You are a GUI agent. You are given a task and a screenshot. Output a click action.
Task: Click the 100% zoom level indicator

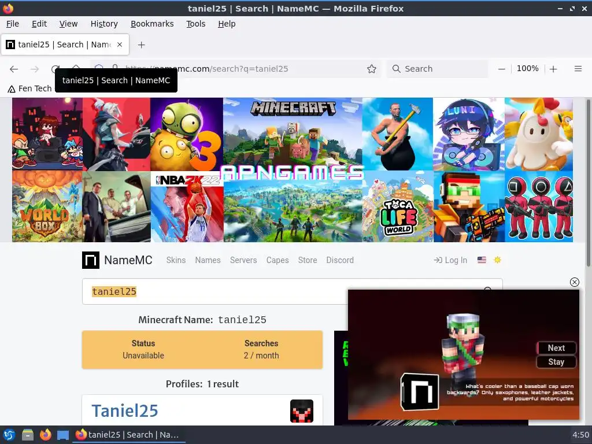527,69
